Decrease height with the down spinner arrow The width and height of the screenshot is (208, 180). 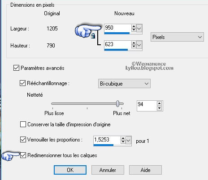click(134, 47)
